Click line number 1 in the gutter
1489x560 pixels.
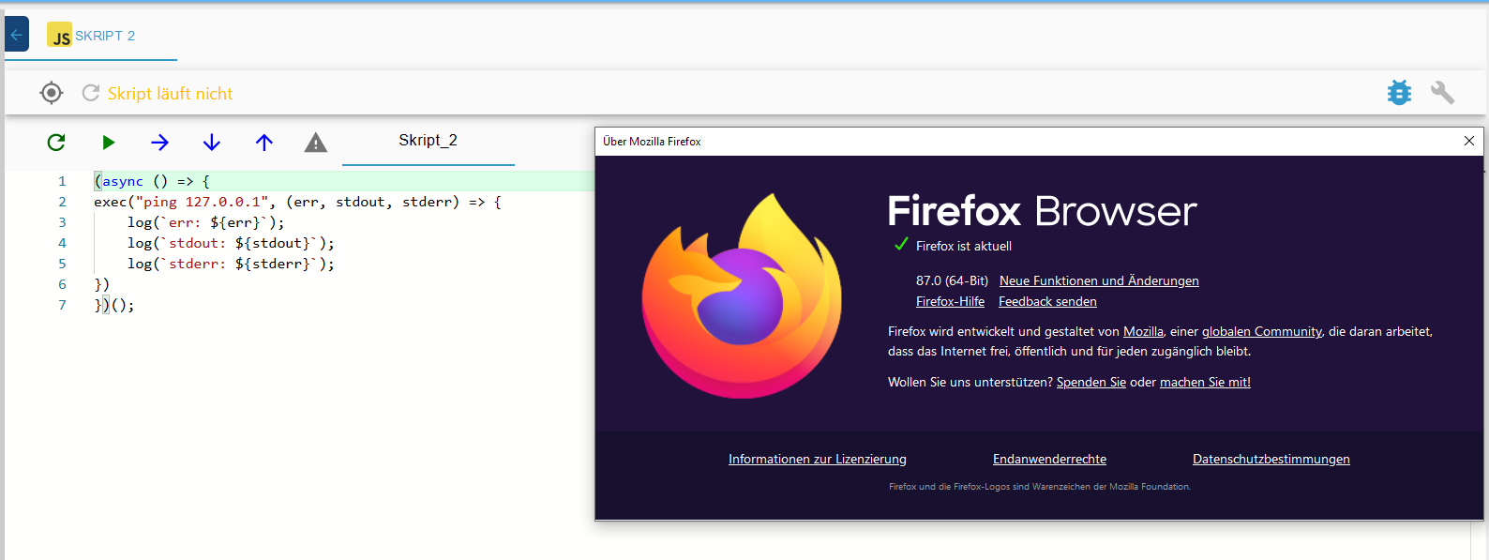point(62,181)
